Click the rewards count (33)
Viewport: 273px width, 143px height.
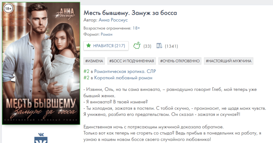click(x=147, y=46)
